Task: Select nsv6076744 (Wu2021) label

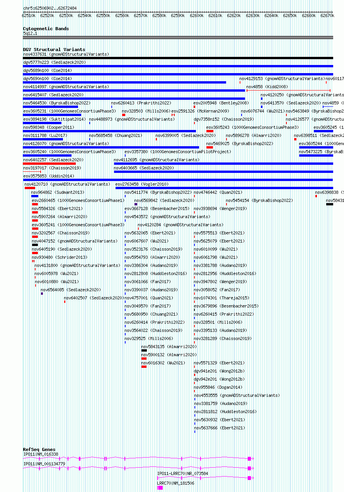Action: point(262,111)
